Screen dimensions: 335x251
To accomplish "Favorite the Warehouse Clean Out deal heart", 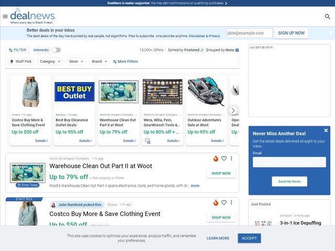I will point(224,158).
